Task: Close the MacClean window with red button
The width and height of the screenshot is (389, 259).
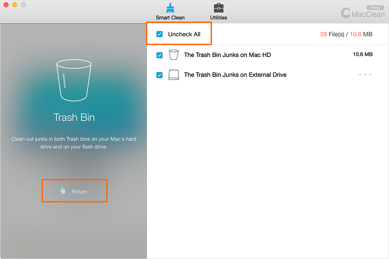Action: tap(6, 5)
